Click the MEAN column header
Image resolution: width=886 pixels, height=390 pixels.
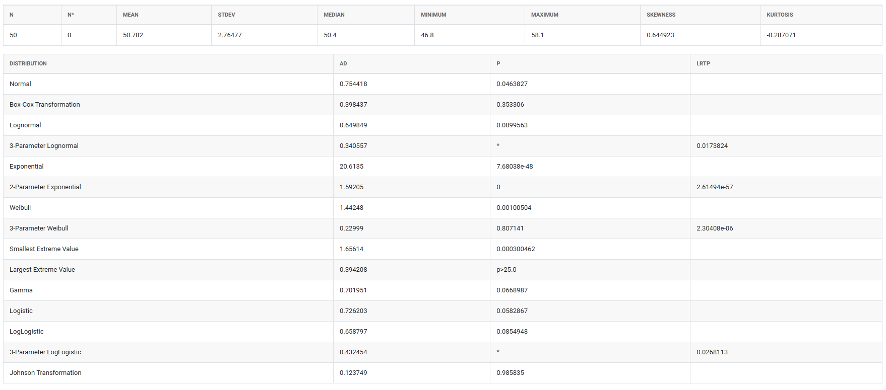tap(131, 15)
